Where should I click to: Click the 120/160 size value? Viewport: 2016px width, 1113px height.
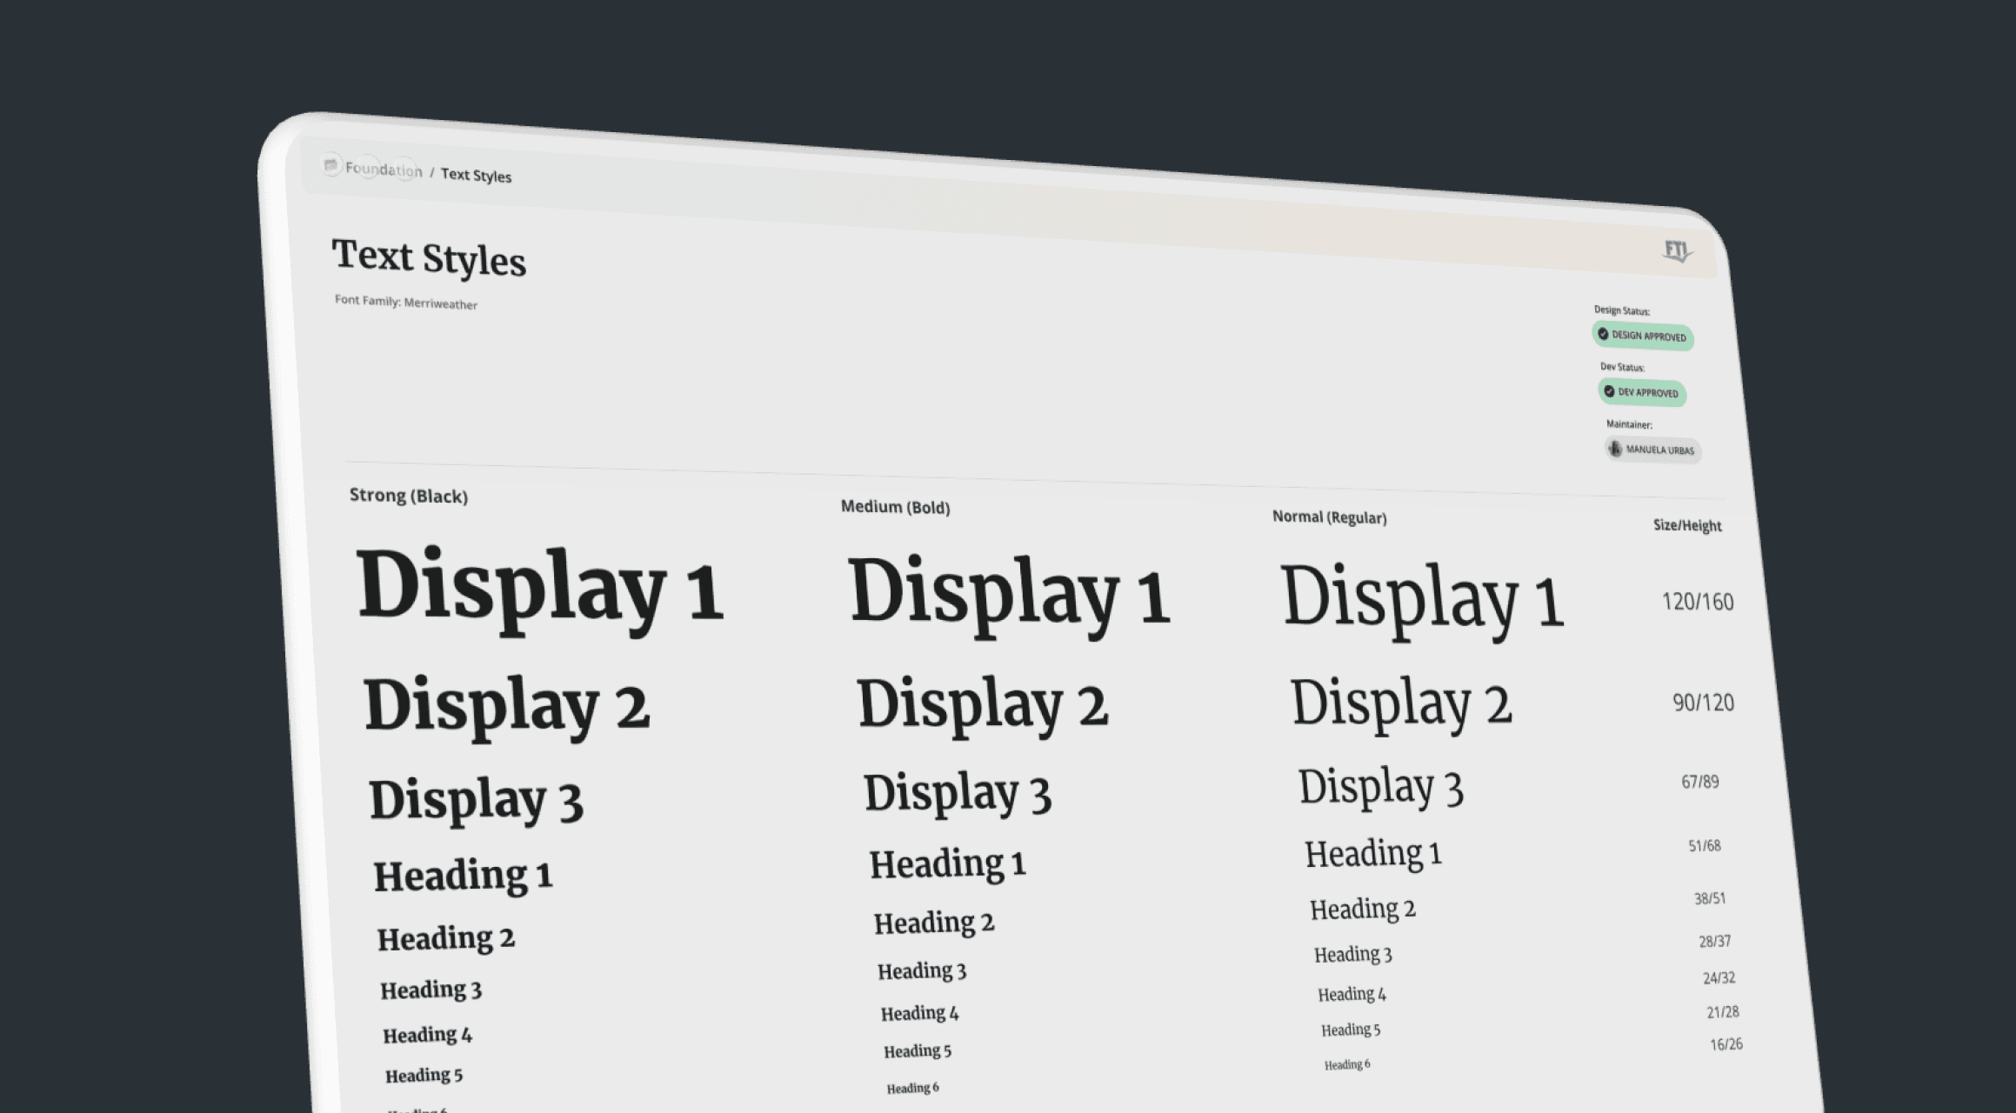click(x=1697, y=602)
